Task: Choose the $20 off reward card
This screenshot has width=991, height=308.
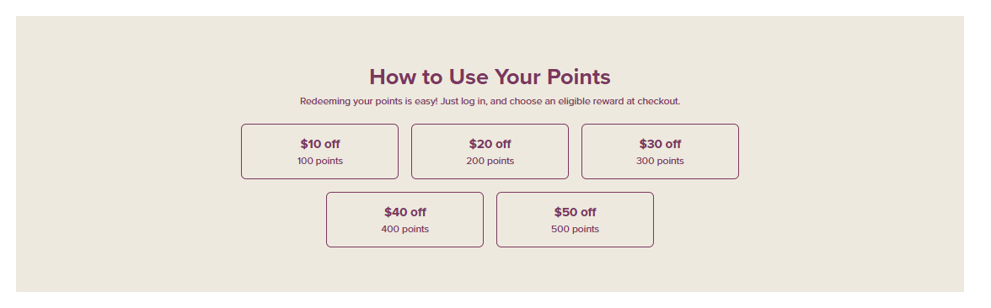Action: [x=490, y=151]
